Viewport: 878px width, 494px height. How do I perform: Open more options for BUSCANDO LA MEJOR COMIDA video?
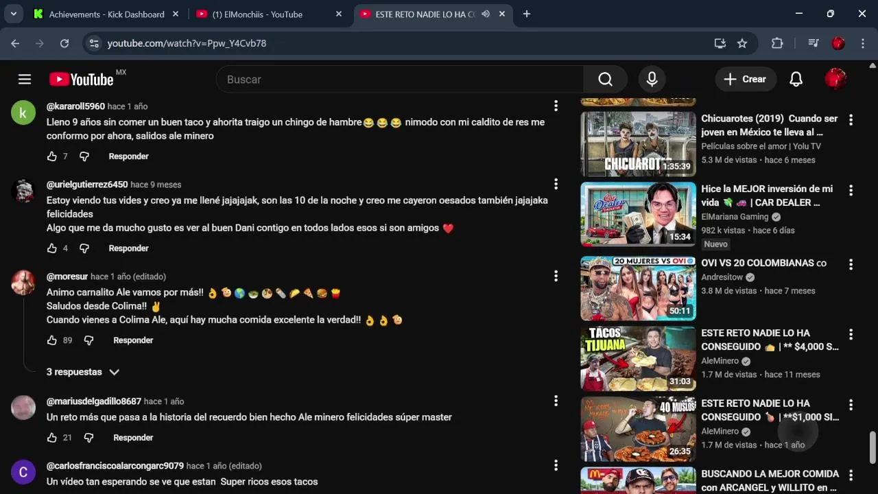point(851,475)
